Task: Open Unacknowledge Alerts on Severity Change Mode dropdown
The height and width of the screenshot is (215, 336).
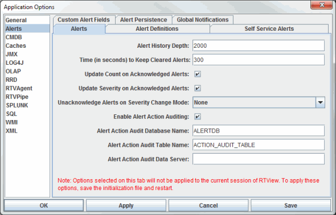Action: point(259,102)
